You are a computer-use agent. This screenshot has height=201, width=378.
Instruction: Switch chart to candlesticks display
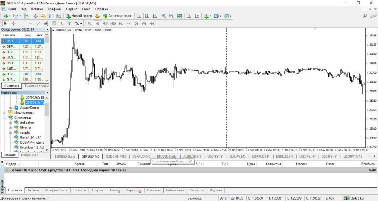pos(147,16)
